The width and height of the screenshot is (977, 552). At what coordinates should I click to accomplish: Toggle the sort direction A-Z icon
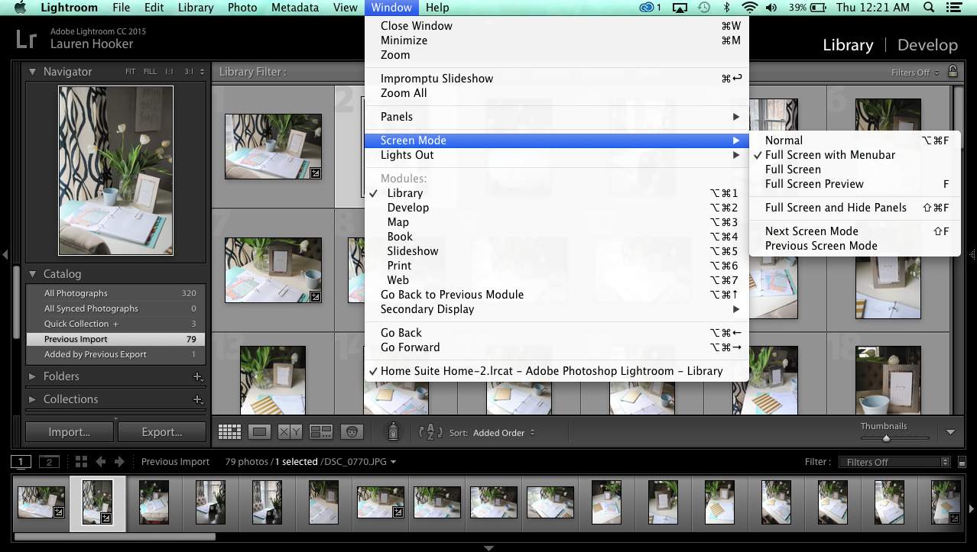[430, 431]
